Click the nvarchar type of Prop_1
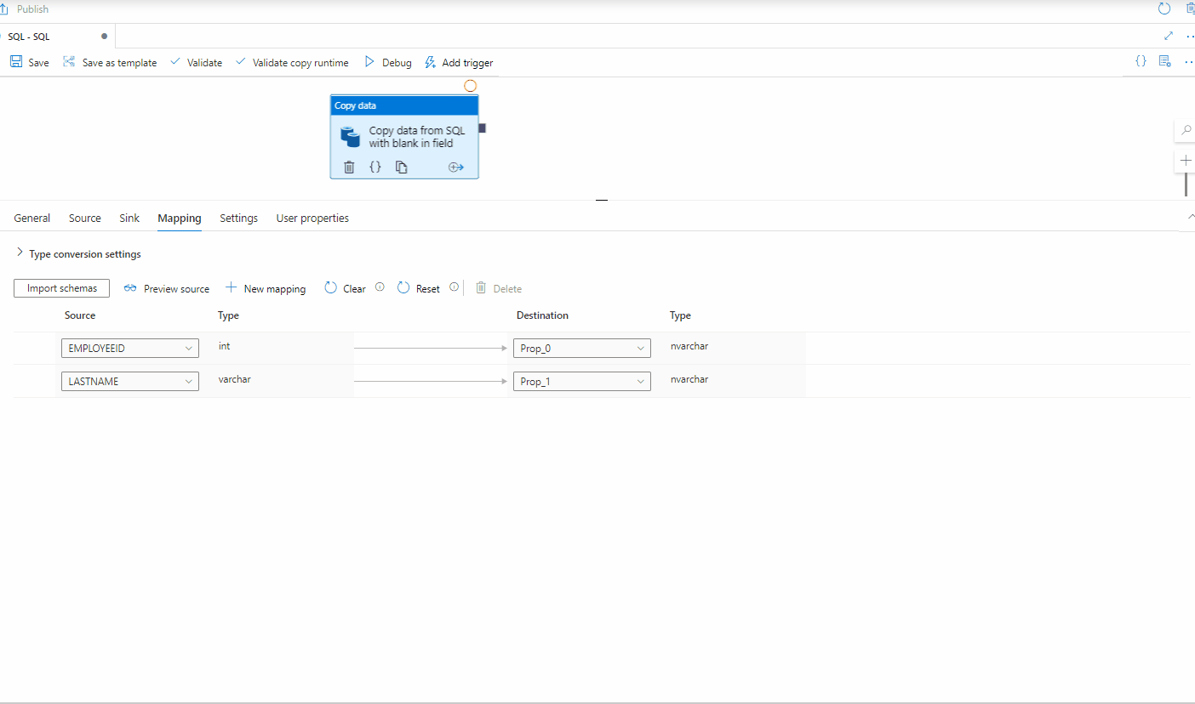 pyautogui.click(x=689, y=379)
